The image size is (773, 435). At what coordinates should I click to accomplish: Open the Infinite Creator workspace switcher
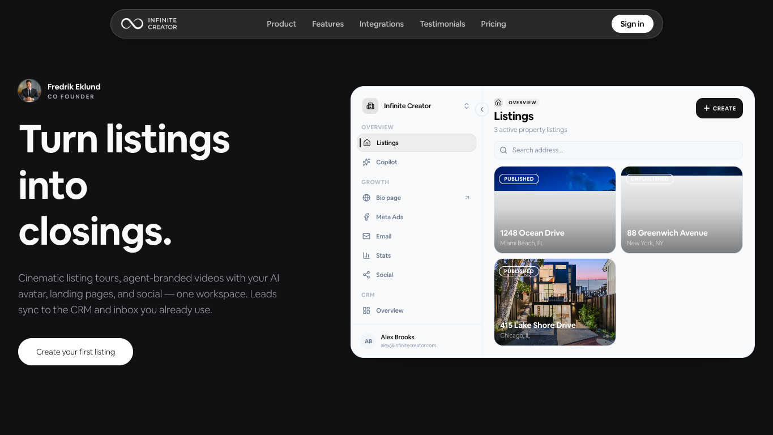point(417,106)
